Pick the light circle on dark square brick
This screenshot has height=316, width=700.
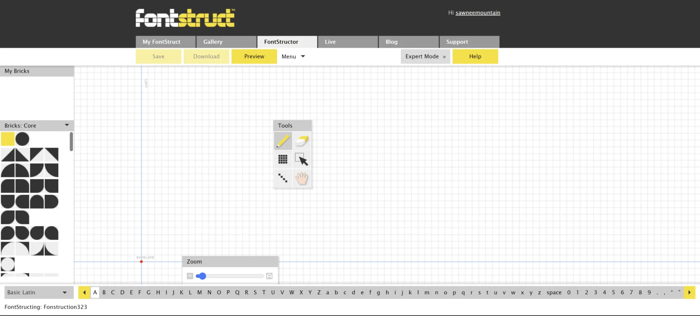pyautogui.click(x=8, y=264)
